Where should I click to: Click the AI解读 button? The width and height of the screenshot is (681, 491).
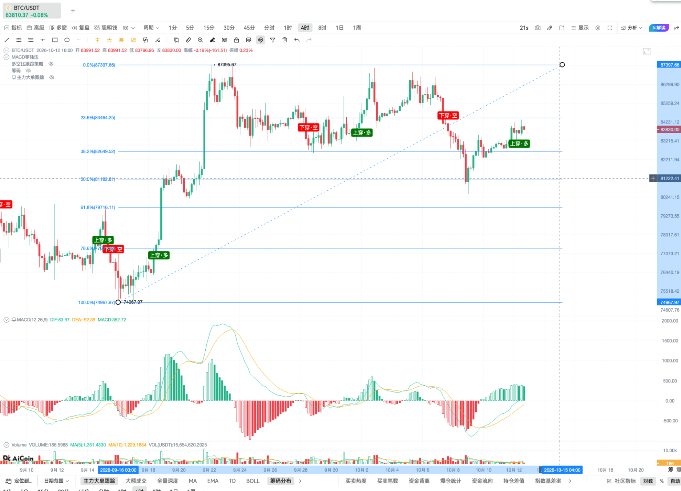659,28
